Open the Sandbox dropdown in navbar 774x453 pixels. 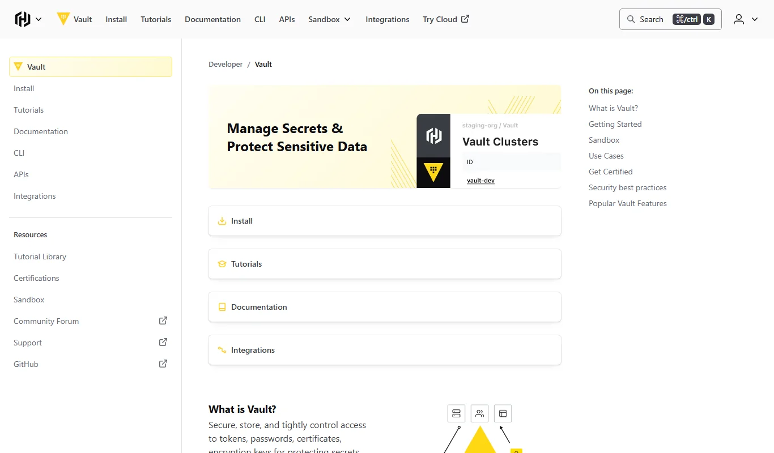click(x=329, y=19)
